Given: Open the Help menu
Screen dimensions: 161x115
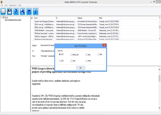Looking at the screenshot, I should click(x=20, y=5).
